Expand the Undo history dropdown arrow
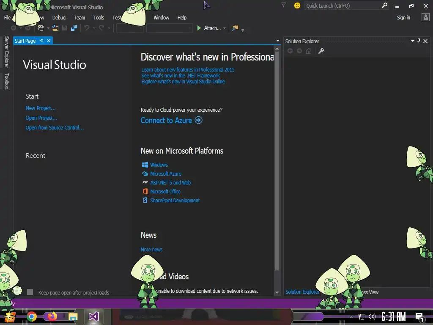 pyautogui.click(x=94, y=28)
